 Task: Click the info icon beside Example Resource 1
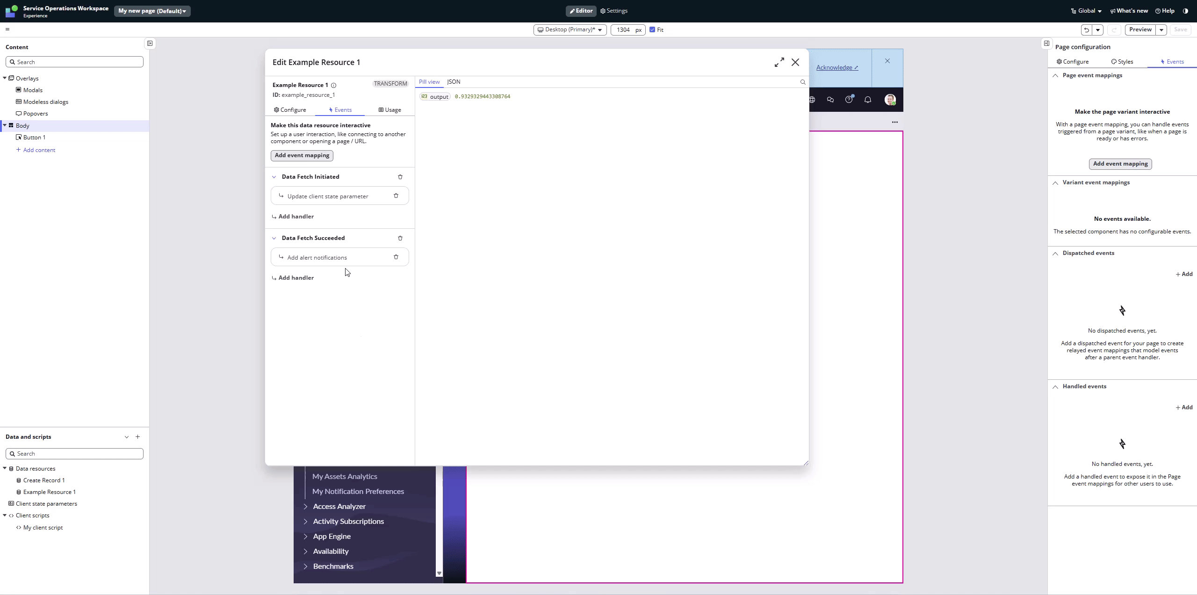(x=333, y=85)
